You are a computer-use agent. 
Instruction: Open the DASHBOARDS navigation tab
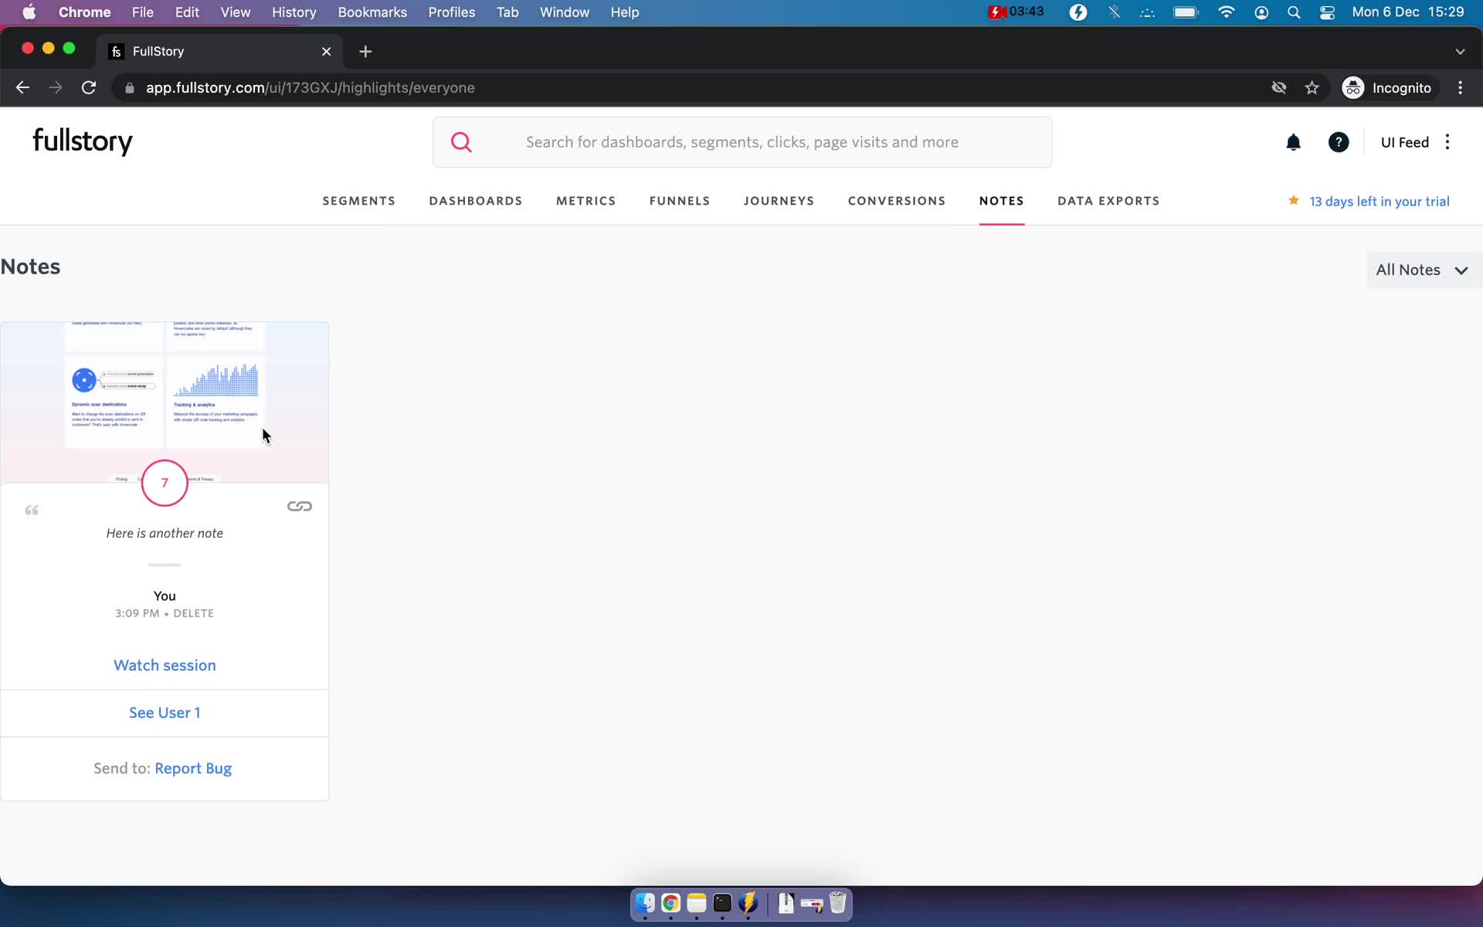click(475, 201)
